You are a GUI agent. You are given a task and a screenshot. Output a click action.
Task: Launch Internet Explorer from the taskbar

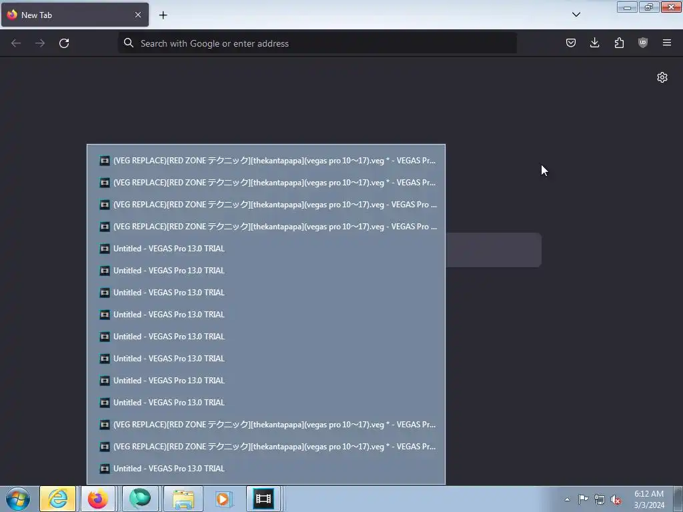pyautogui.click(x=57, y=499)
